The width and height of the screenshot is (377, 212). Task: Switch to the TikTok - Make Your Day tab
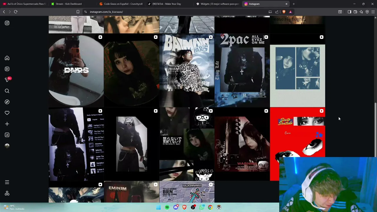(169, 4)
